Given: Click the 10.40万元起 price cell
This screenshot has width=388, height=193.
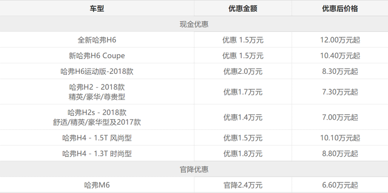Looking at the screenshot, I should coord(340,56).
